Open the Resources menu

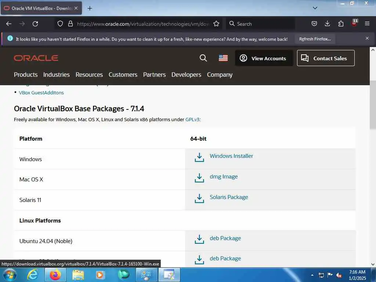tap(89, 75)
